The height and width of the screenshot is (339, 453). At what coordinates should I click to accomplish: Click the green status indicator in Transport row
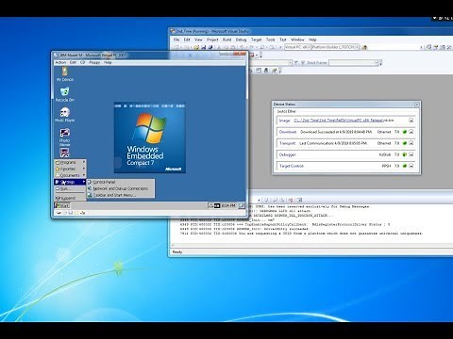pos(405,143)
